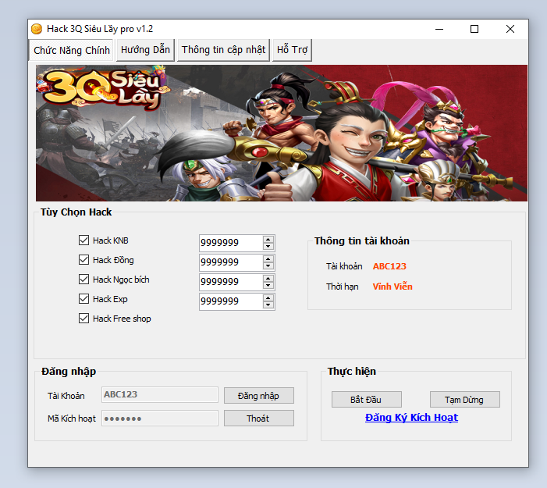Click the Mã Kích hoạt password field
This screenshot has height=488, width=547.
click(x=160, y=419)
